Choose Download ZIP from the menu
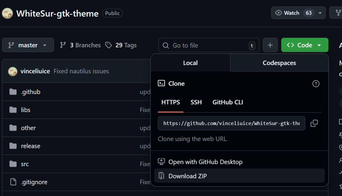This screenshot has width=342, height=196. click(x=187, y=176)
